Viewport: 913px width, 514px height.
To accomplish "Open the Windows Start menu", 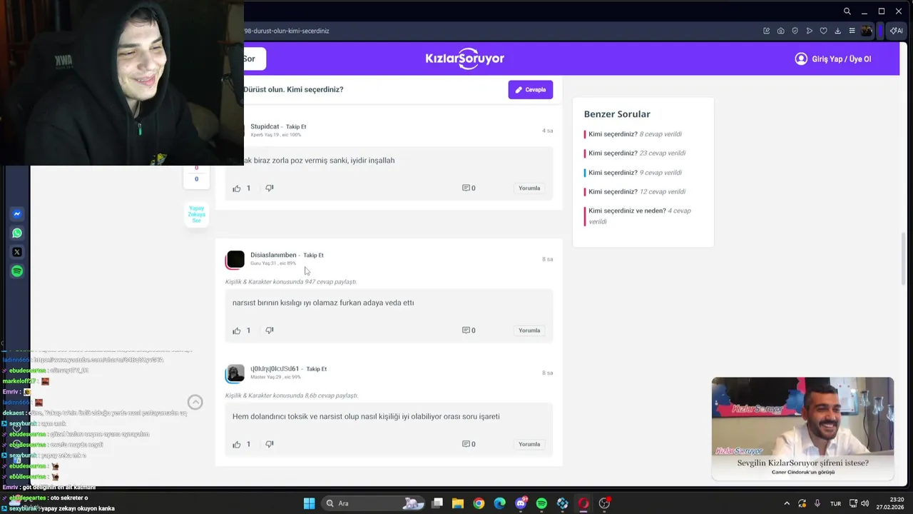I will coord(309,503).
